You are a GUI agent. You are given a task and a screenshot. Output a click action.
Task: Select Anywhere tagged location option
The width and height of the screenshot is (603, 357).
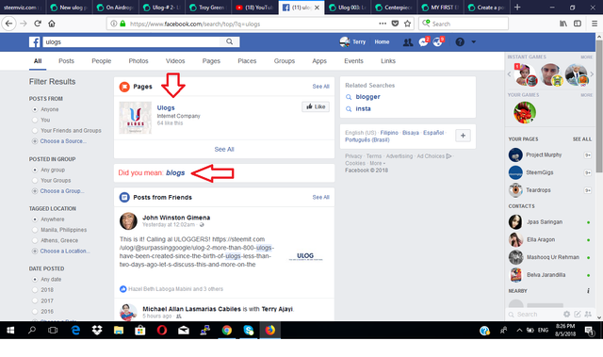[35, 219]
